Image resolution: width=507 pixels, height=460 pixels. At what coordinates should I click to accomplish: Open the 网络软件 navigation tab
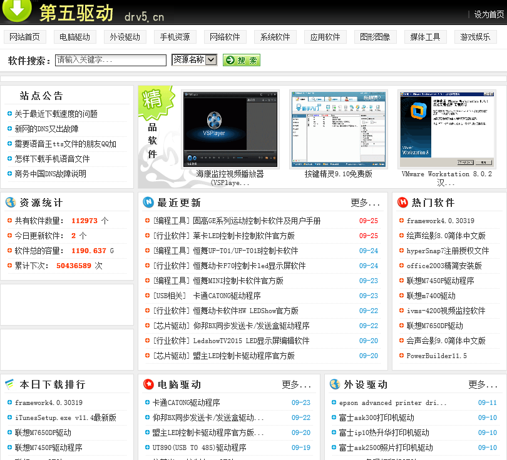tap(225, 37)
